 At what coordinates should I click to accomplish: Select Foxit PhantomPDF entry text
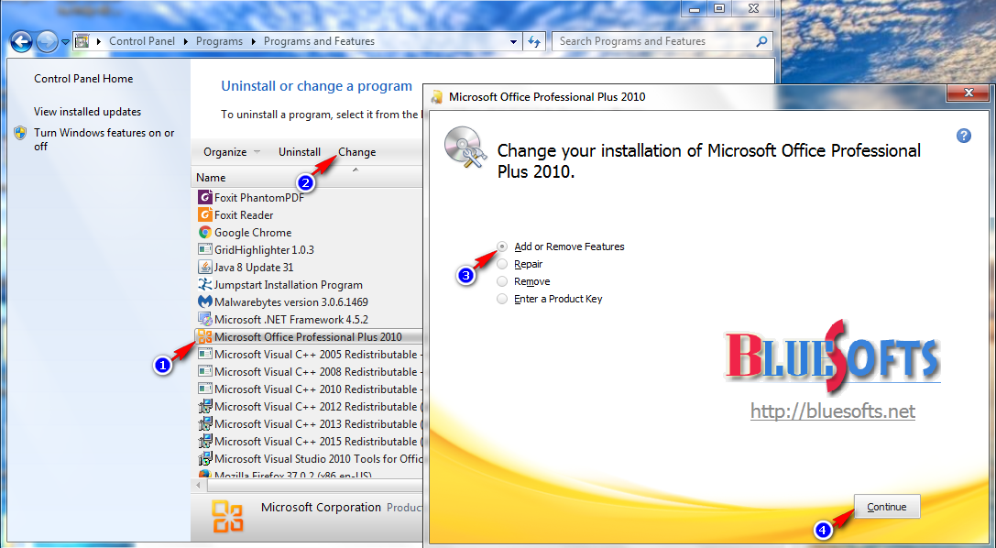pyautogui.click(x=259, y=198)
